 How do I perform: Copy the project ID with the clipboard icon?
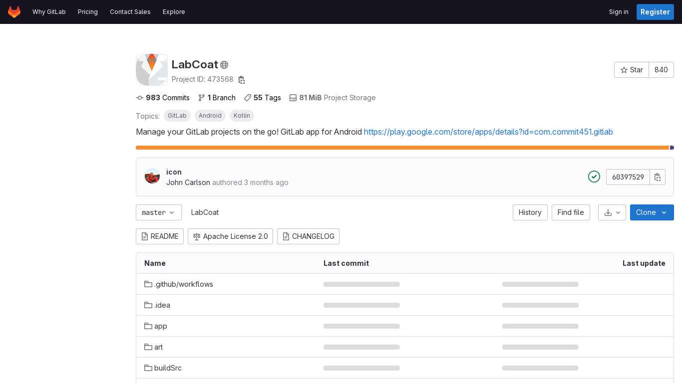[x=242, y=80]
